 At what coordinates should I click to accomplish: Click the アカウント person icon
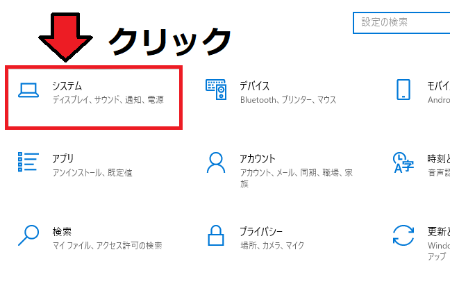tap(216, 163)
